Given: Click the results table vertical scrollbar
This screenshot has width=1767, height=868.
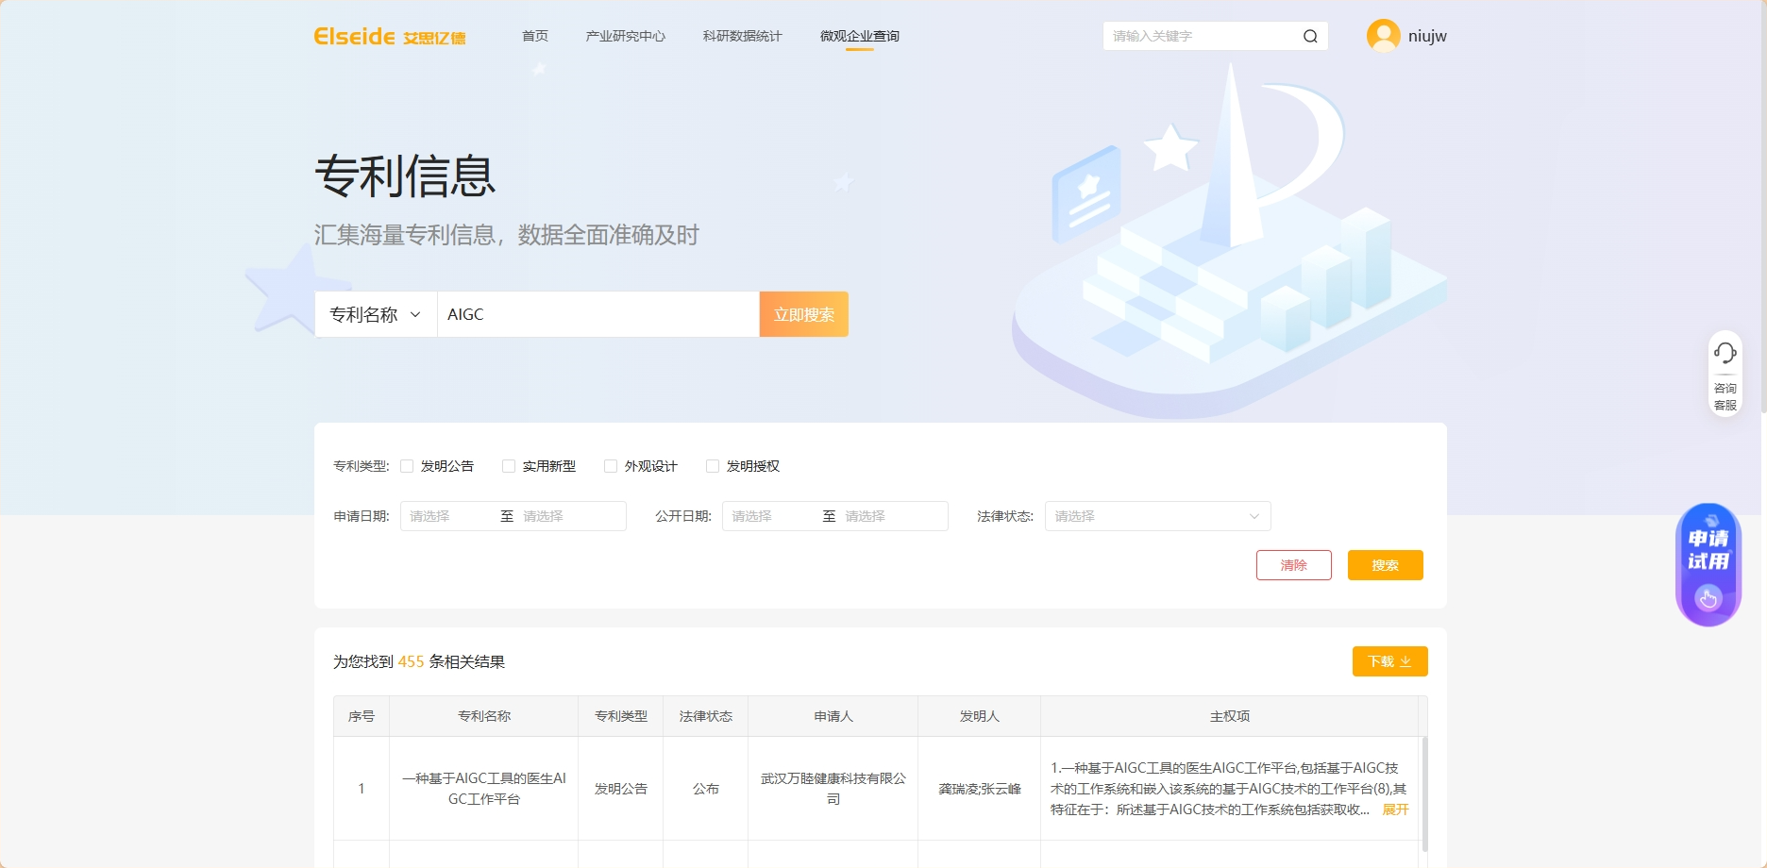Looking at the screenshot, I should tap(1424, 794).
